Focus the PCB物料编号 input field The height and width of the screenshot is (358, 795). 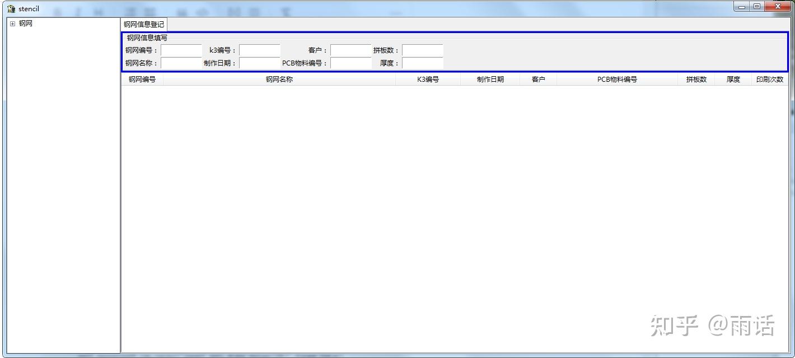pyautogui.click(x=350, y=63)
